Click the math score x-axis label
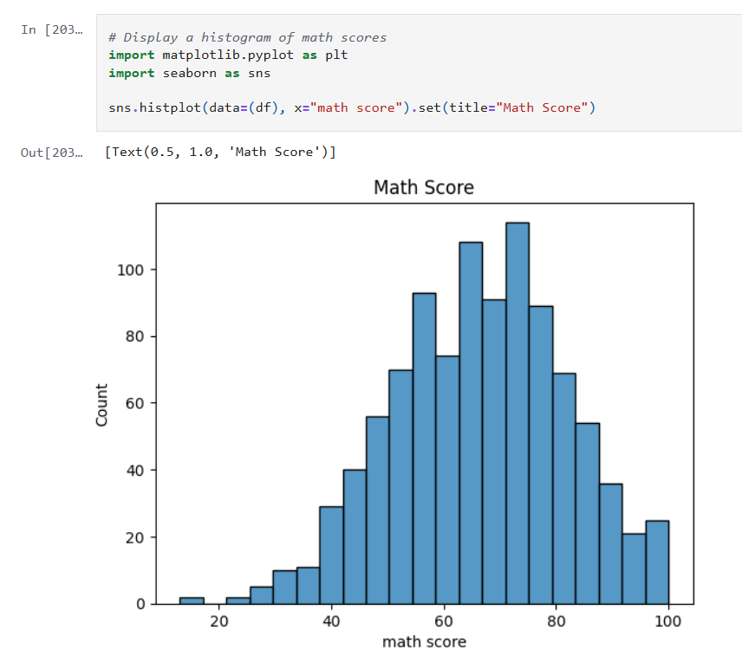The image size is (742, 663). pos(424,642)
